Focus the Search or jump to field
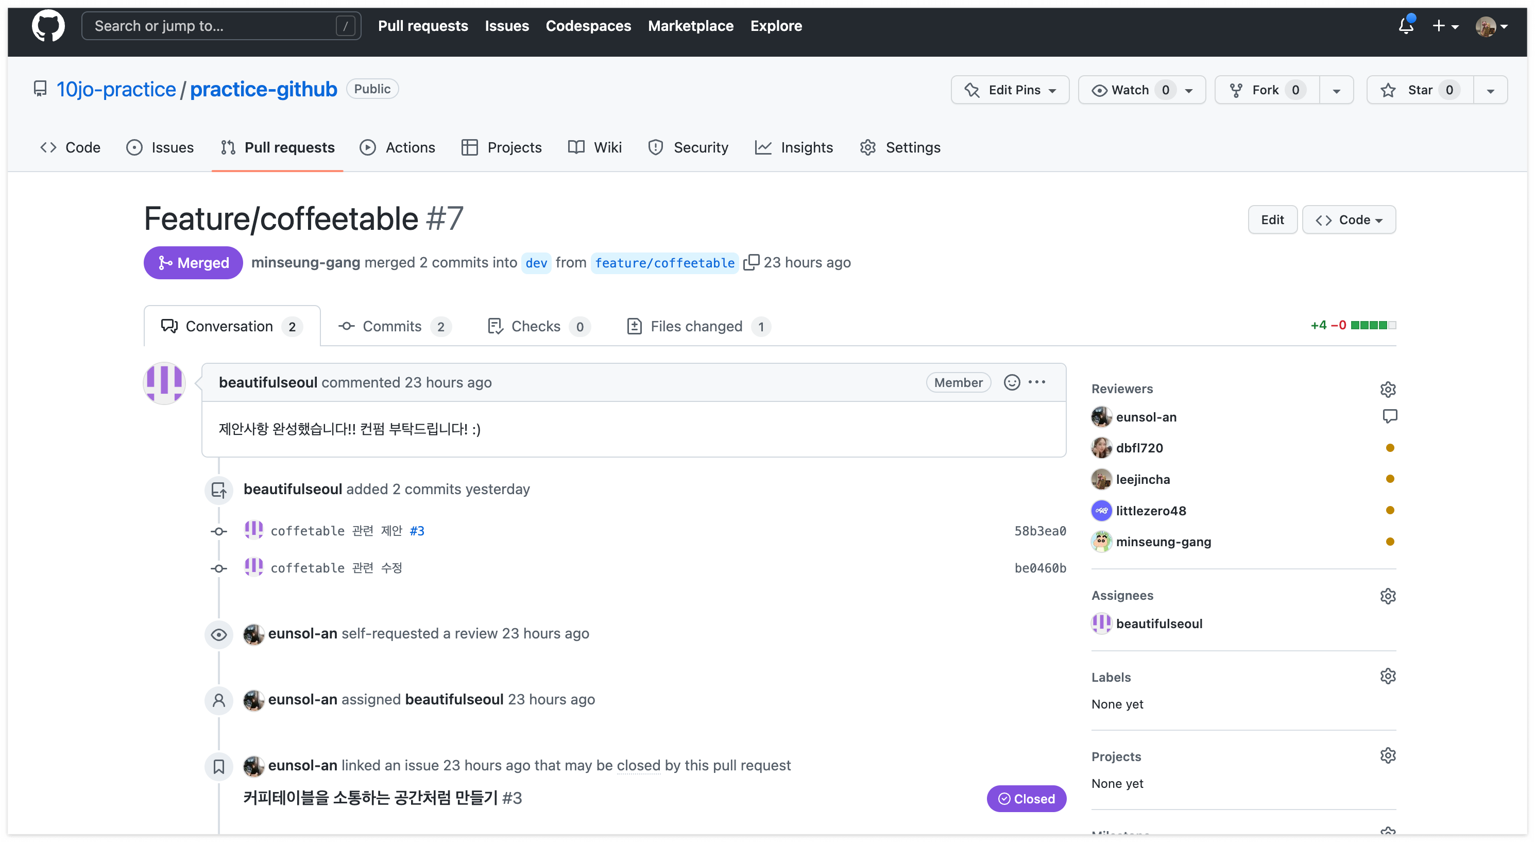1535x842 pixels. tap(220, 26)
